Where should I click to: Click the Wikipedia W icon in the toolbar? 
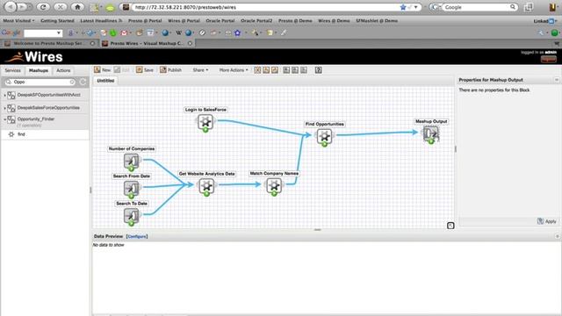pos(178,33)
